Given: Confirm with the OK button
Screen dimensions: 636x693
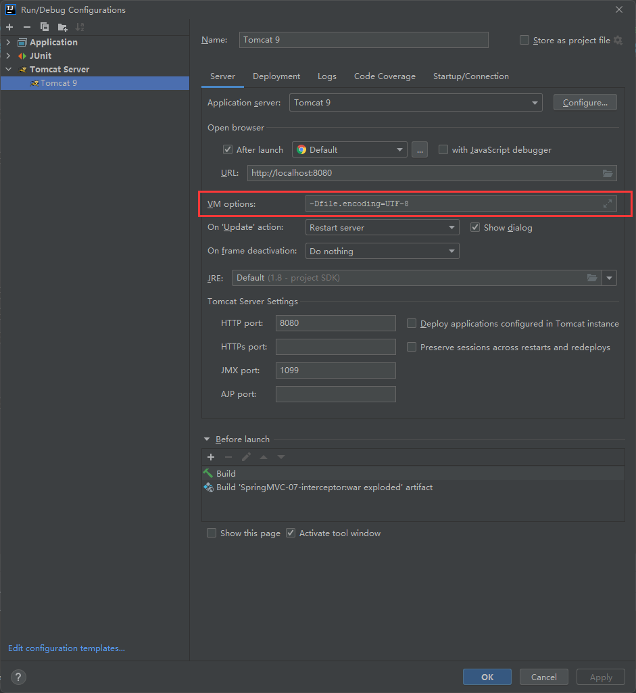Looking at the screenshot, I should 487,677.
